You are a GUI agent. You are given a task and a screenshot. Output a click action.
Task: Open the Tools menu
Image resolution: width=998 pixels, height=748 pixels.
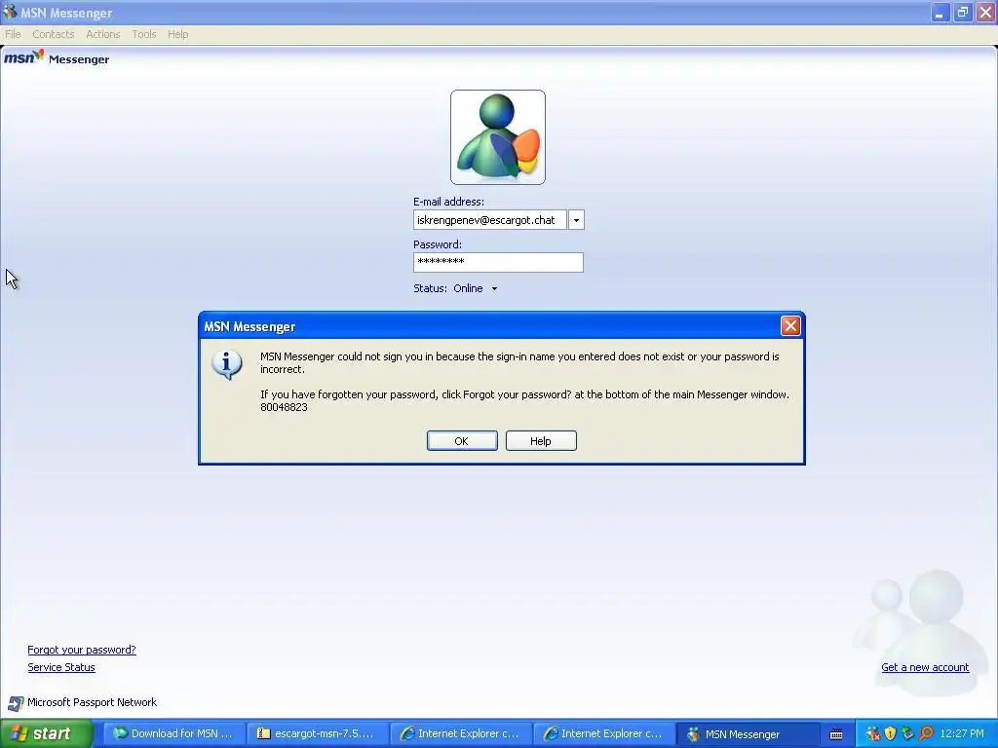[144, 34]
